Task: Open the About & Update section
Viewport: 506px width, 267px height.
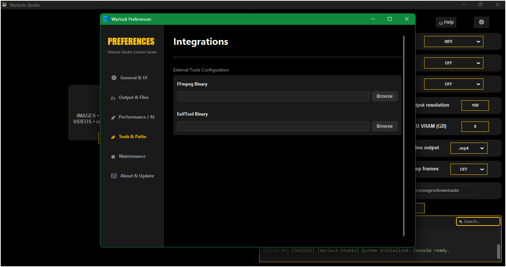Action: click(133, 176)
